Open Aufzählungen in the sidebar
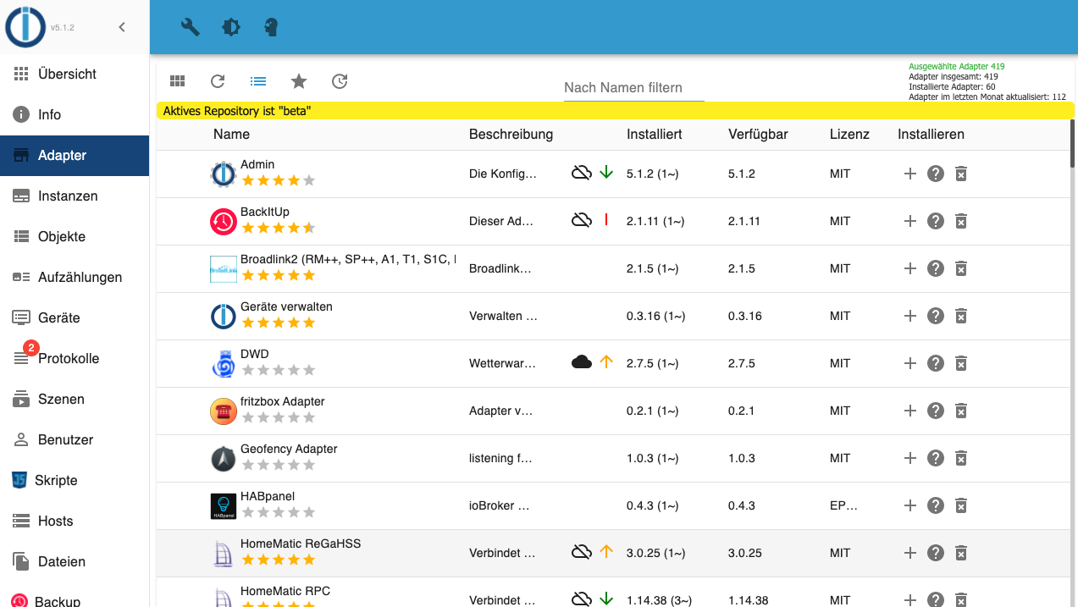The width and height of the screenshot is (1078, 607). [x=75, y=278]
